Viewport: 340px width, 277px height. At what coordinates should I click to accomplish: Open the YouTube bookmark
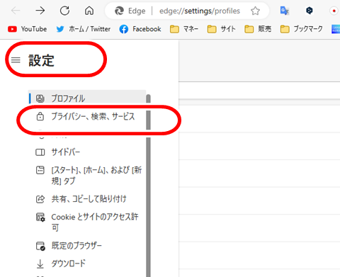point(27,29)
